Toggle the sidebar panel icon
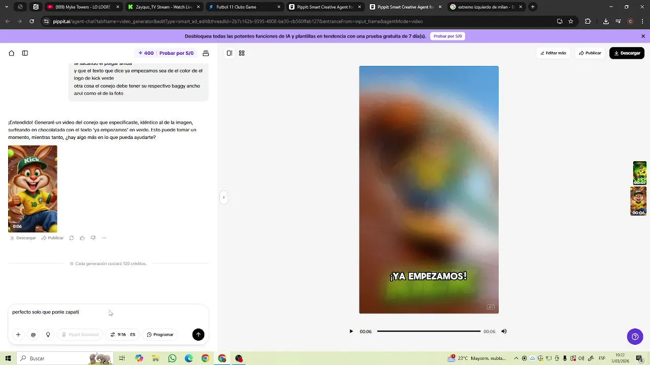Viewport: 650px width, 365px height. point(25,53)
